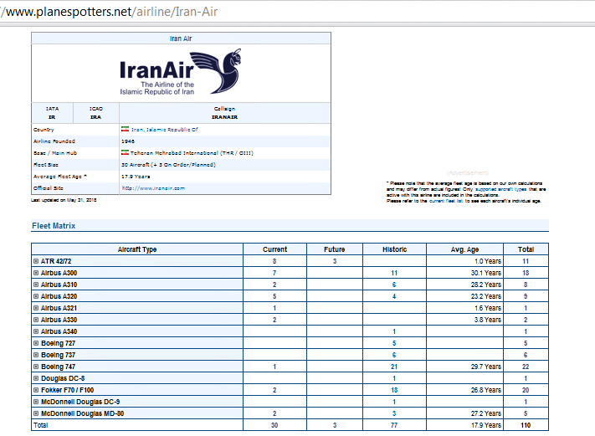Open the Iran, Islamic Republic Of link
Viewport: 595px width, 436px height.
click(x=165, y=130)
